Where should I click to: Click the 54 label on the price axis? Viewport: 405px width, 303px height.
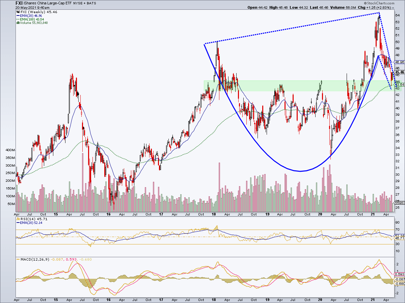click(397, 15)
